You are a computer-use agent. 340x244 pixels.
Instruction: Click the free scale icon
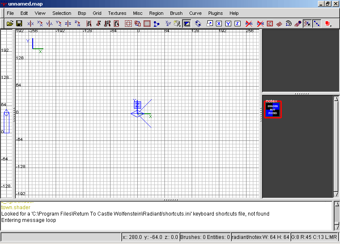tap(210, 23)
